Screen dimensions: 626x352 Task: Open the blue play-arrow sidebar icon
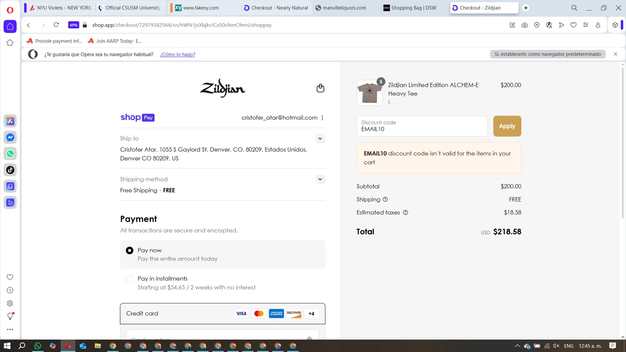click(10, 202)
